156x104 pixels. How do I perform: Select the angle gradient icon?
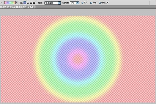(28, 3)
